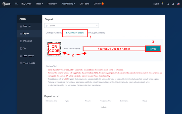Switch to TRC20(TRX Block) tab

coord(97,33)
